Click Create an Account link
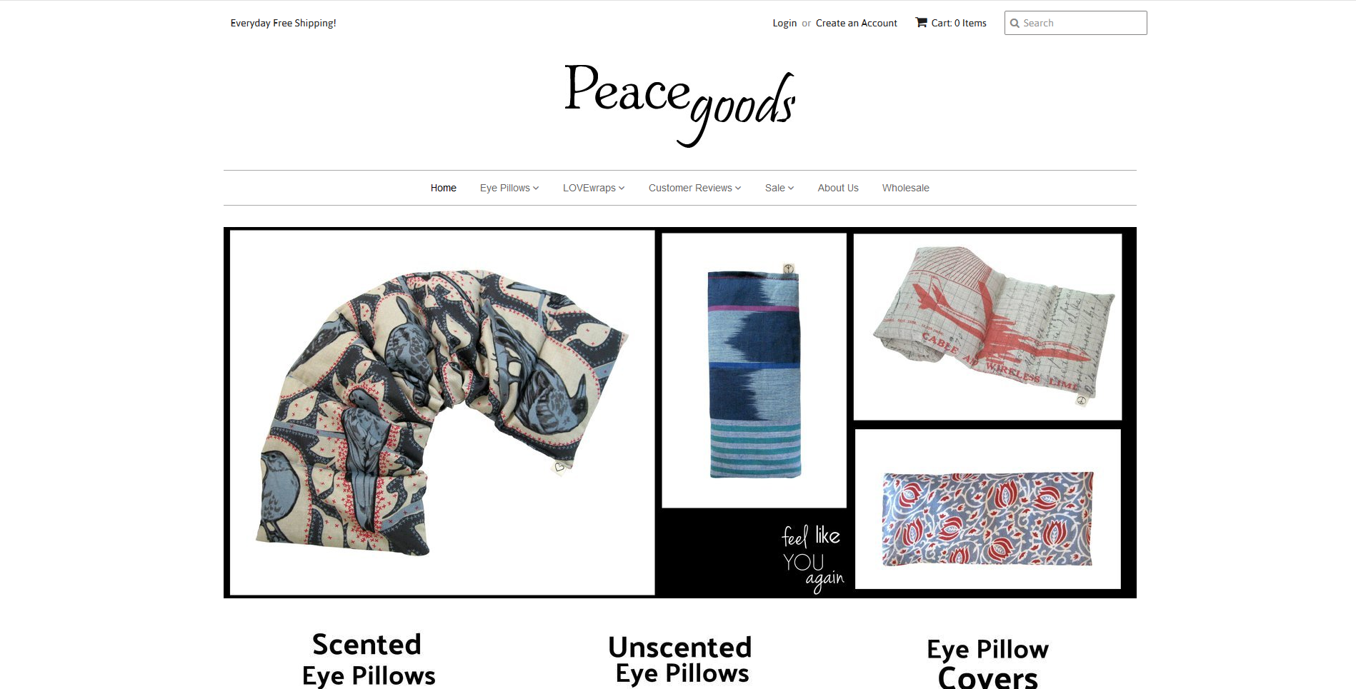Image resolution: width=1356 pixels, height=689 pixels. [x=856, y=23]
